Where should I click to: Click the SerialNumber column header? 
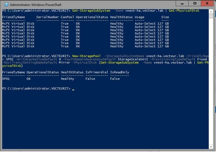(x=47, y=17)
